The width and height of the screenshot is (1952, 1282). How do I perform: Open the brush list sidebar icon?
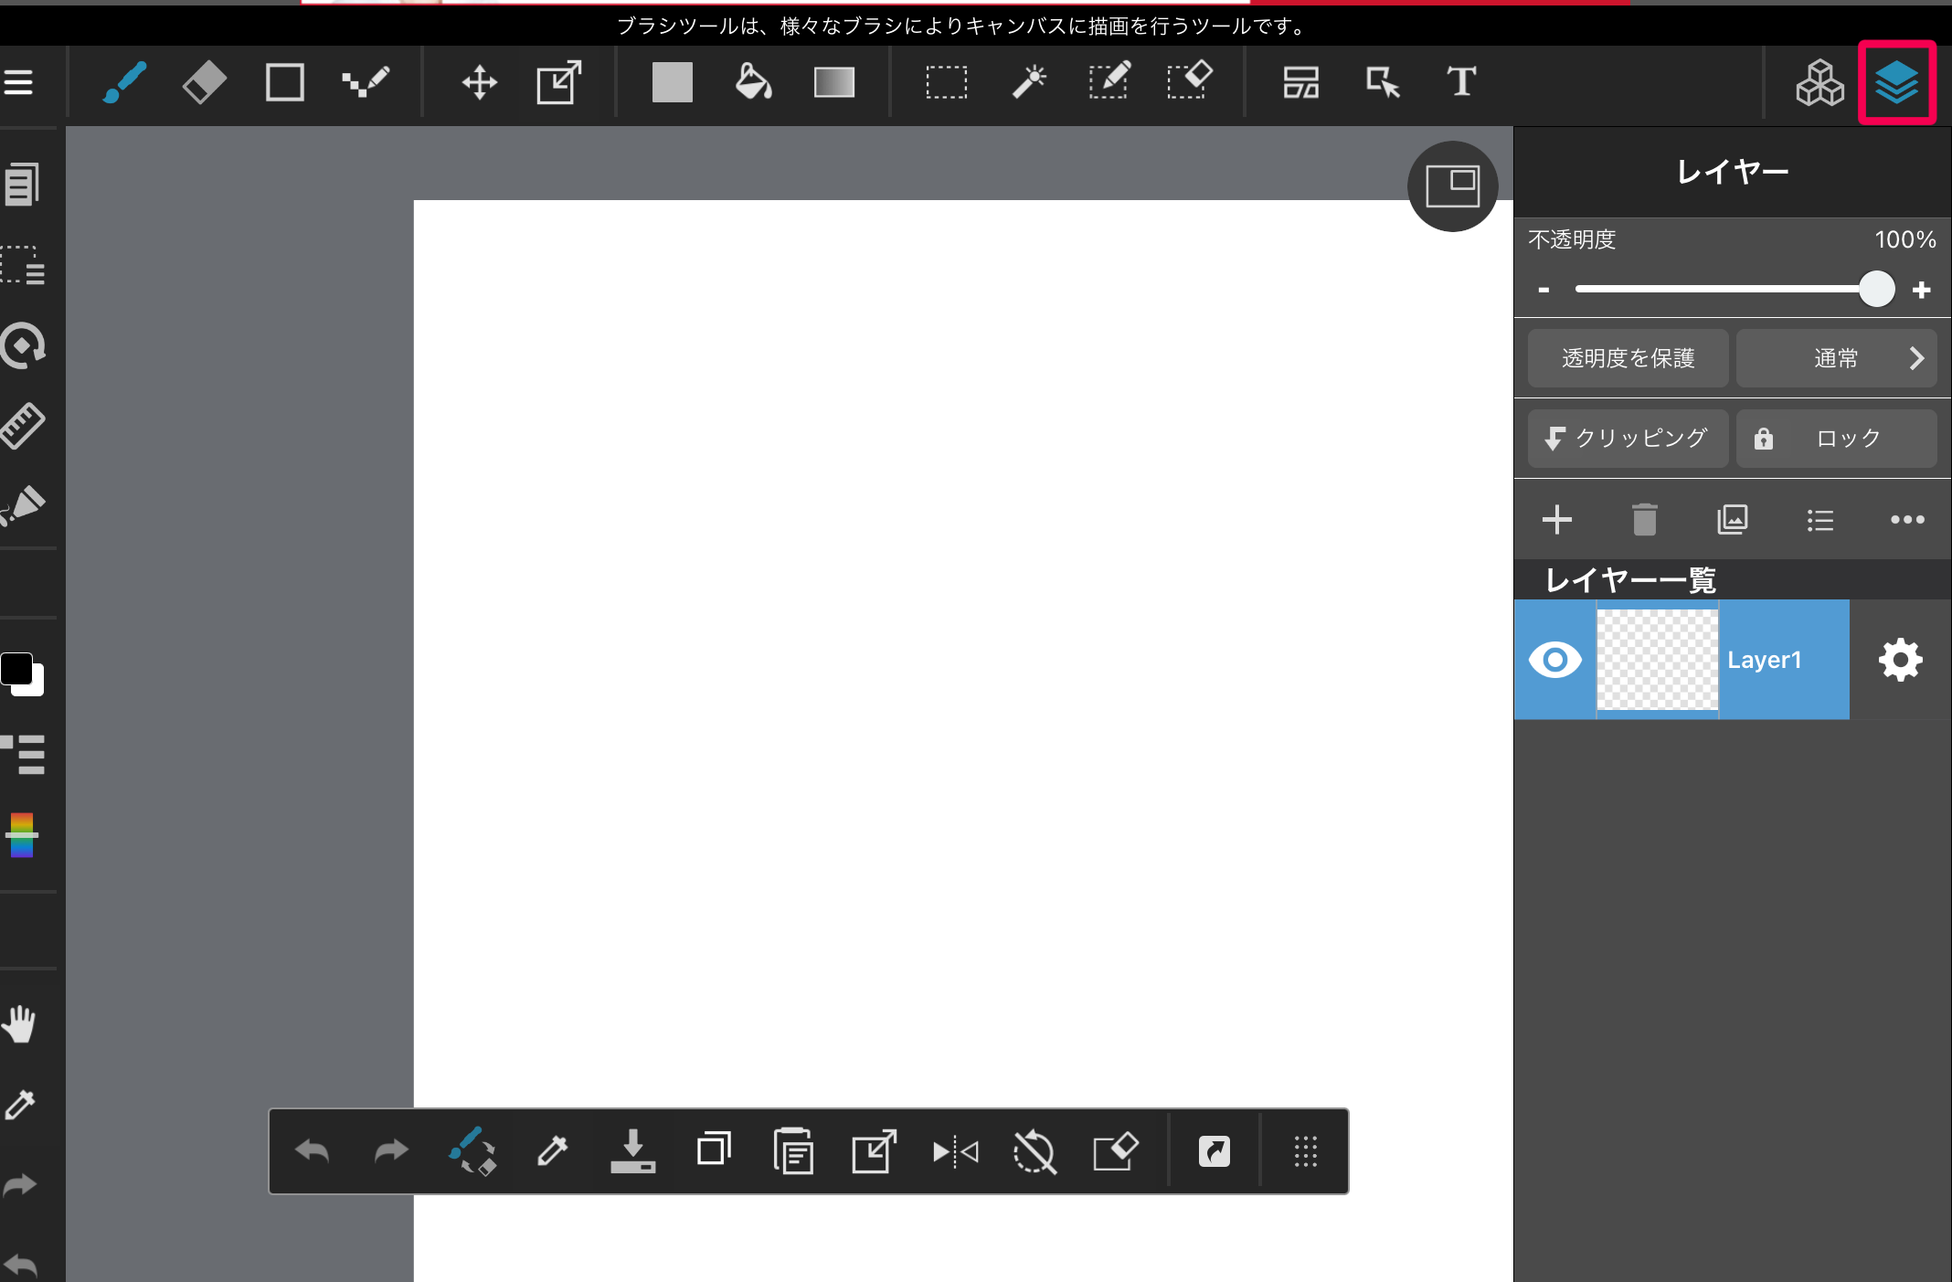[x=22, y=755]
